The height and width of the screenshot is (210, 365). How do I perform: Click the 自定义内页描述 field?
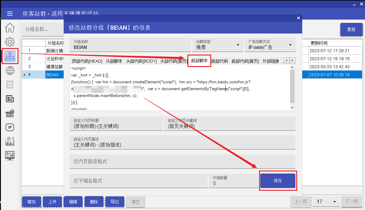tap(182, 142)
